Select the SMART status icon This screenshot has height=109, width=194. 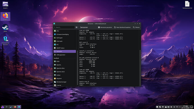(x=55, y=48)
